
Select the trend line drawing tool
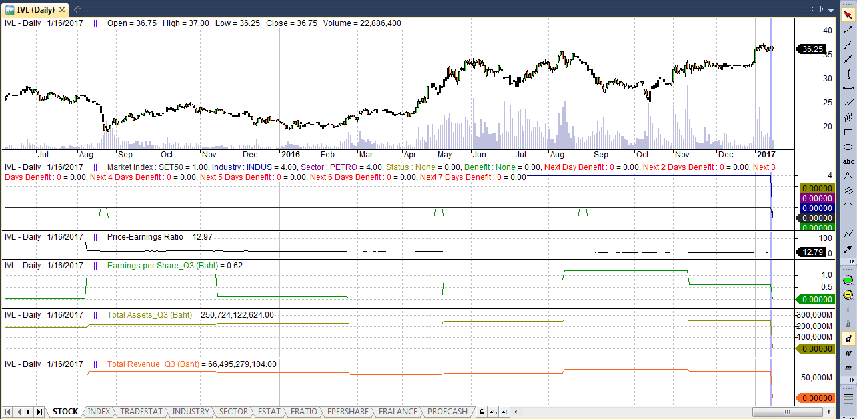point(848,30)
